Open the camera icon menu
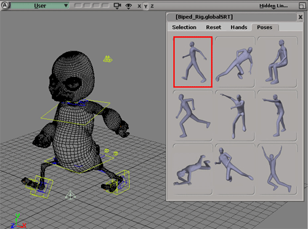308x229 pixels. tap(118, 6)
